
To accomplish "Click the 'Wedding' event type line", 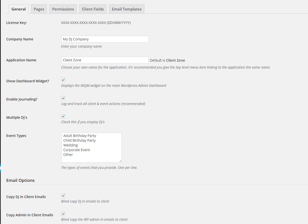I will pos(71,145).
